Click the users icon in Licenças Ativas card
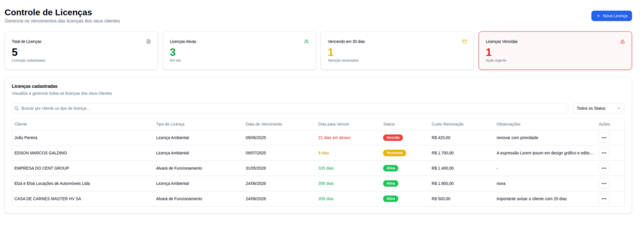This screenshot has width=643, height=235. (306, 41)
